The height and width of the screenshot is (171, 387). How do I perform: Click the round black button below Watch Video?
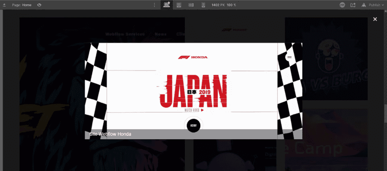coord(193,125)
